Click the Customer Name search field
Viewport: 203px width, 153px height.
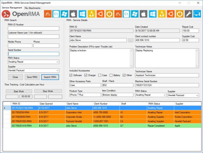(x=33, y=37)
